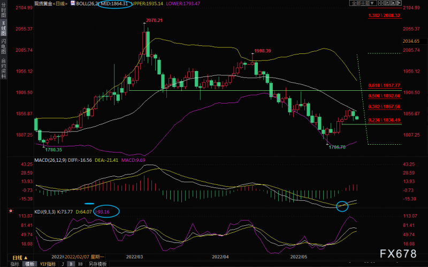Click the expand-right arrow icon
The width and height of the screenshot is (428, 267).
click(399, 3)
